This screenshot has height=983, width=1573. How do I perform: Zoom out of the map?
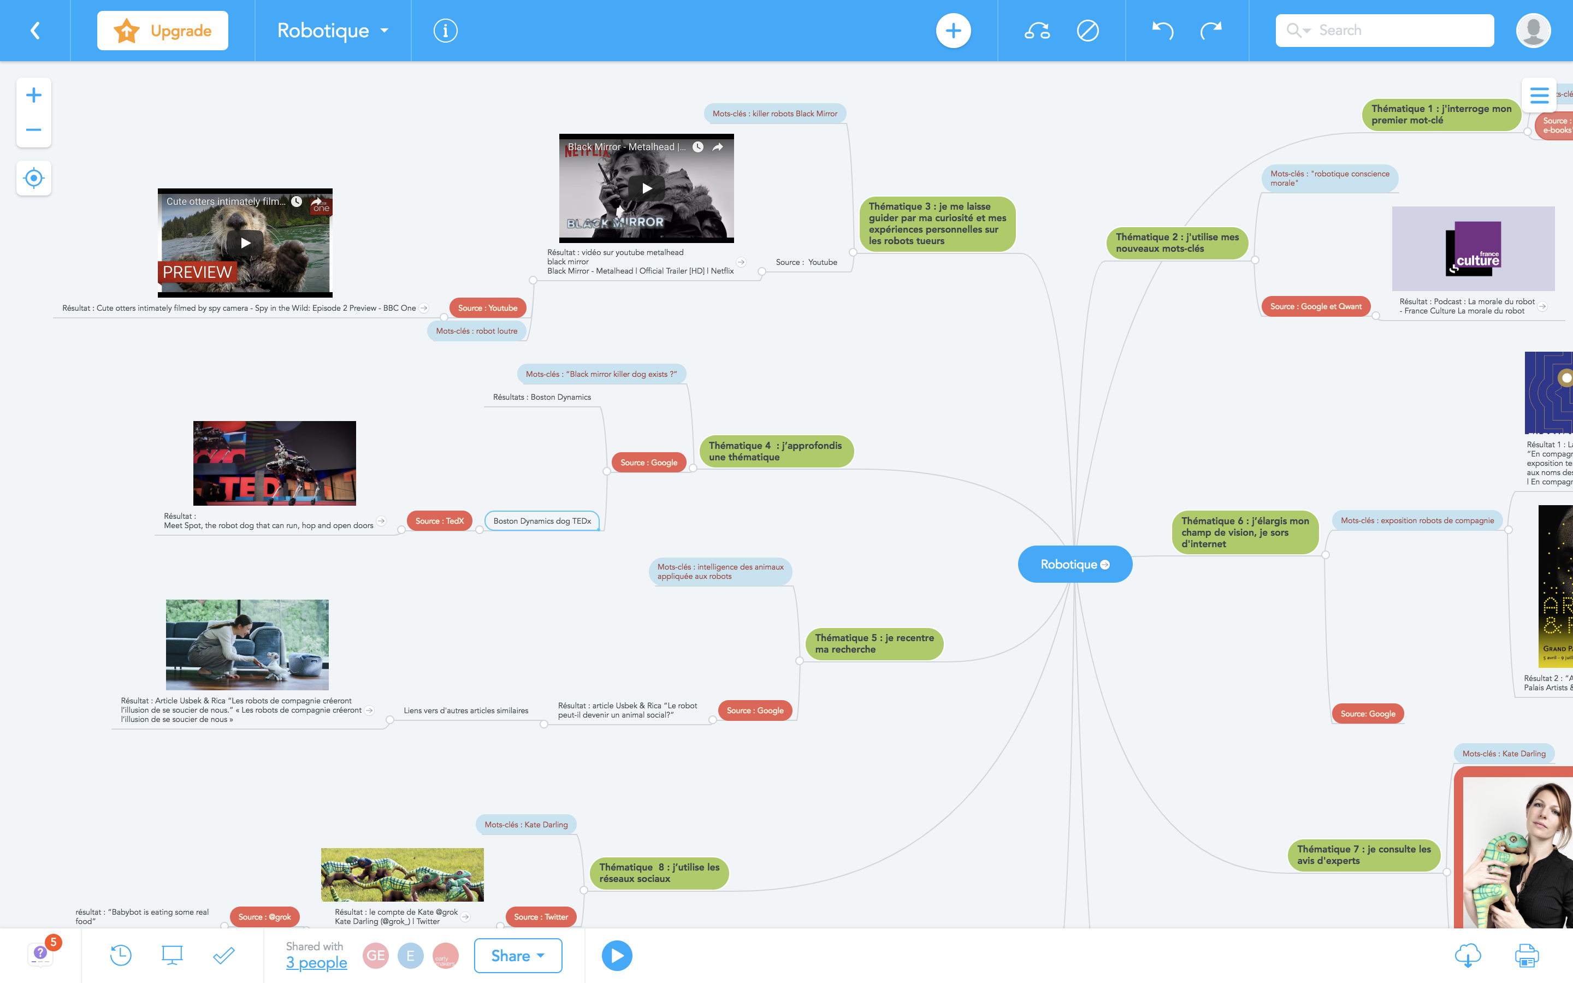click(34, 130)
